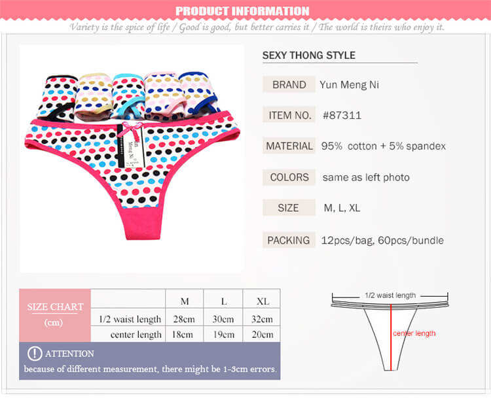
Task: Click the ITEM NO. label box
Action: [x=289, y=115]
